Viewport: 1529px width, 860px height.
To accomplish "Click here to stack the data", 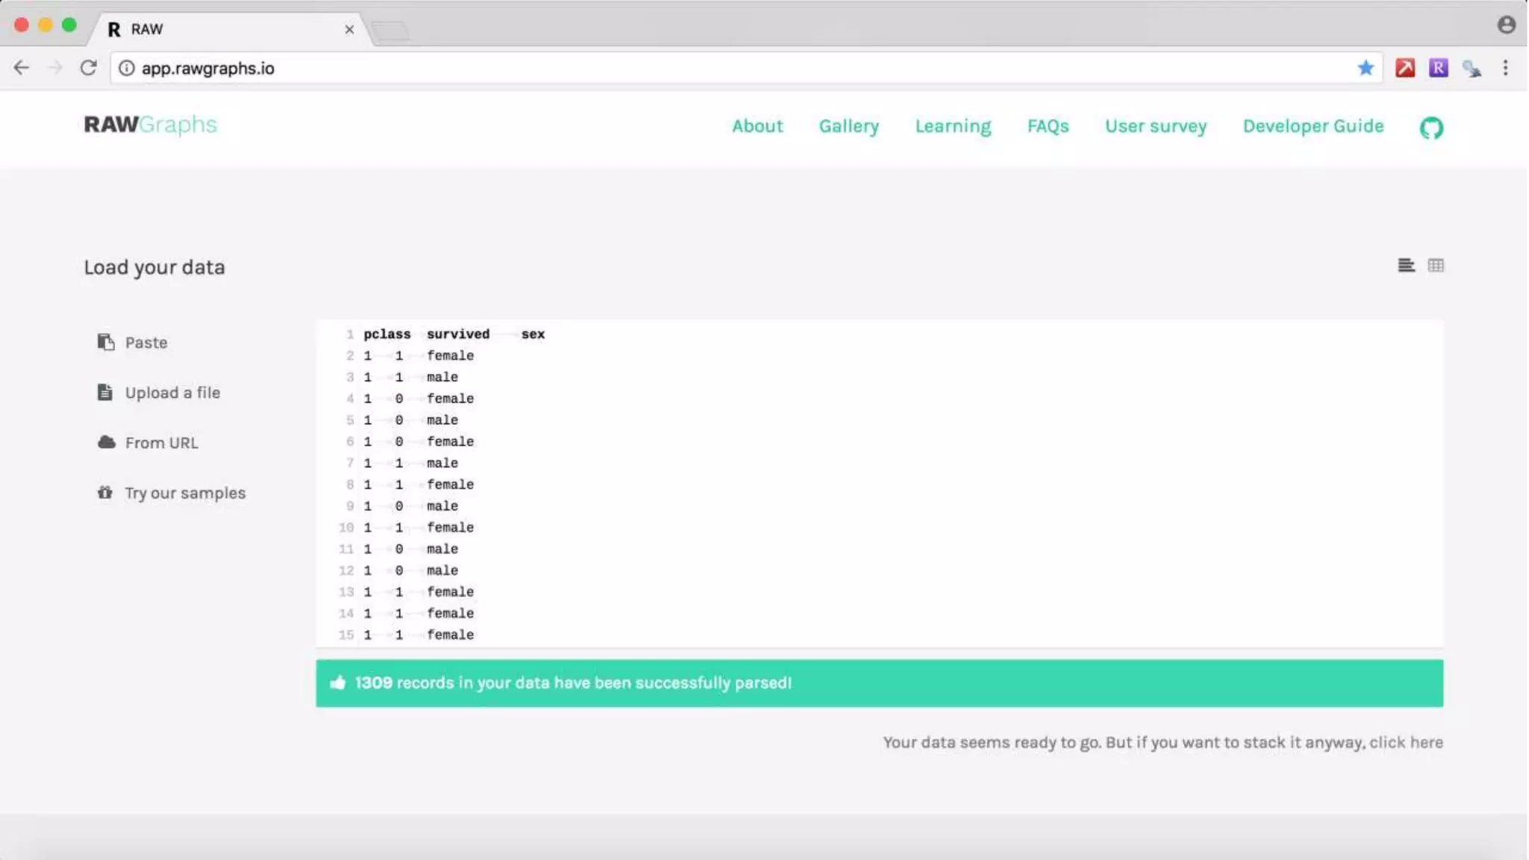I will (1405, 742).
